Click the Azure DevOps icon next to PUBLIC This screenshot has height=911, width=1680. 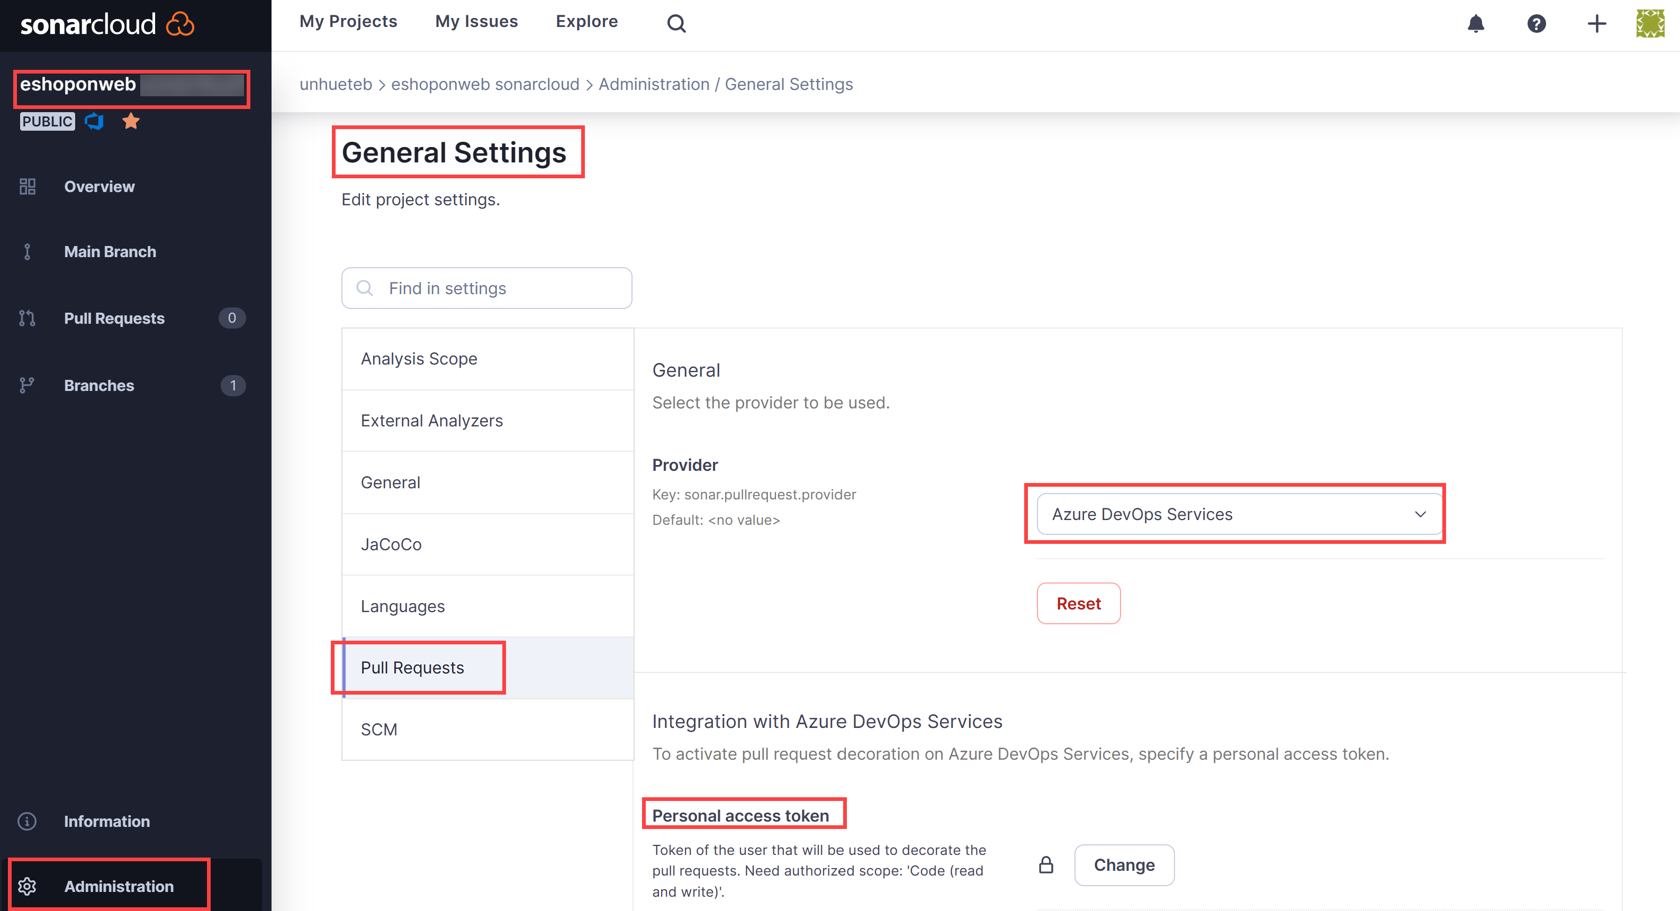click(x=95, y=121)
